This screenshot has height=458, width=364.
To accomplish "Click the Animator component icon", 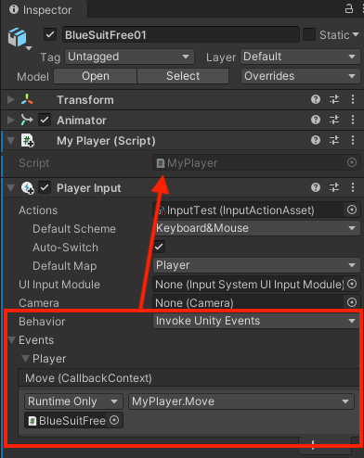I will click(27, 120).
